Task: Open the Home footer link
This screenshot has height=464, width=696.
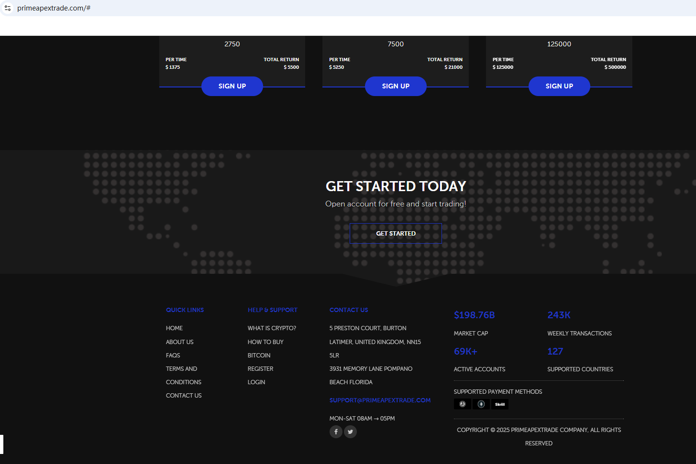Action: (x=174, y=328)
